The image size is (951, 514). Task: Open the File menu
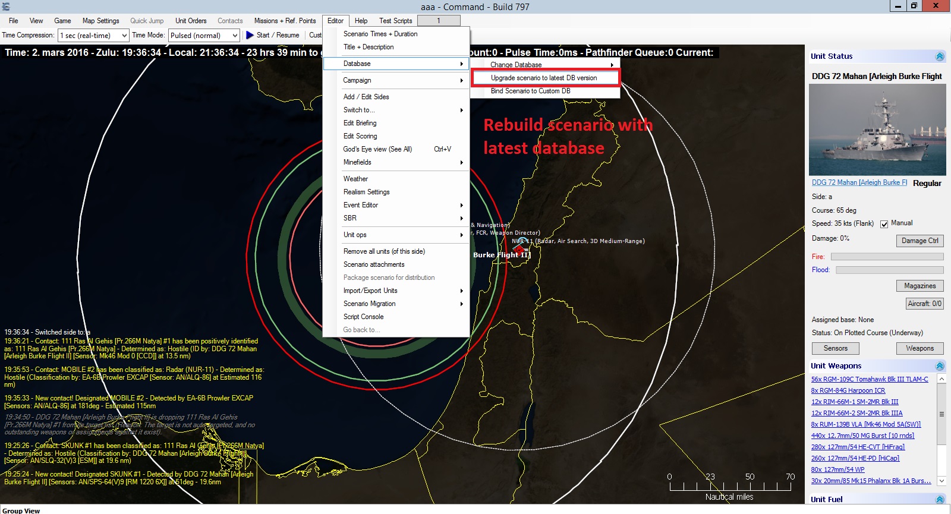(x=14, y=21)
